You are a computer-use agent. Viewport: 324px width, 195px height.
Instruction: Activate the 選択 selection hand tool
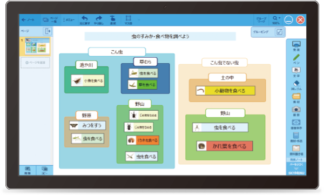point(113,20)
